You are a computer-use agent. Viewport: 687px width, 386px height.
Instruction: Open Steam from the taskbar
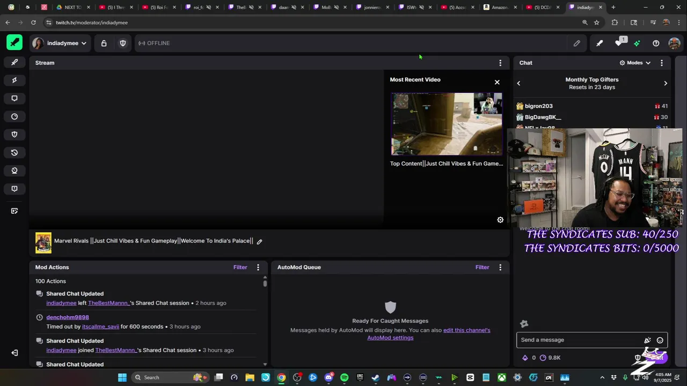click(376, 377)
